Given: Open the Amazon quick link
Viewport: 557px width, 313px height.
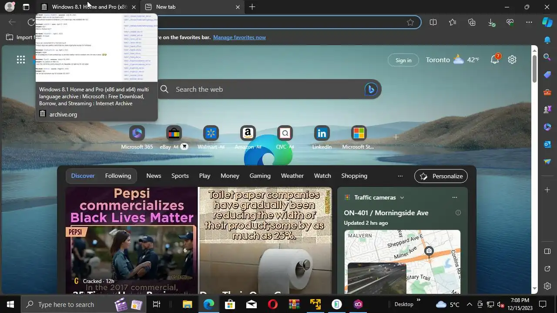Looking at the screenshot, I should coord(248,138).
